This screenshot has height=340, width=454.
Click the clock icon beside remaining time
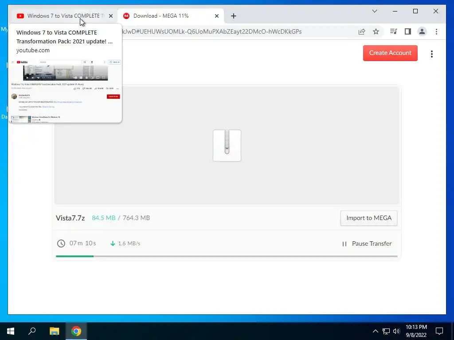point(61,243)
